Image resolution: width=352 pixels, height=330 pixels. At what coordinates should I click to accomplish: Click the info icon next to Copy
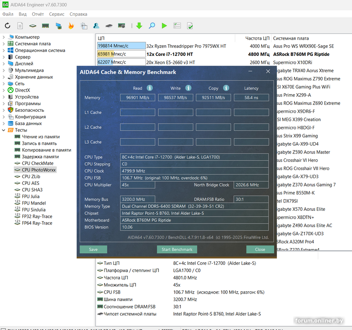[226, 88]
